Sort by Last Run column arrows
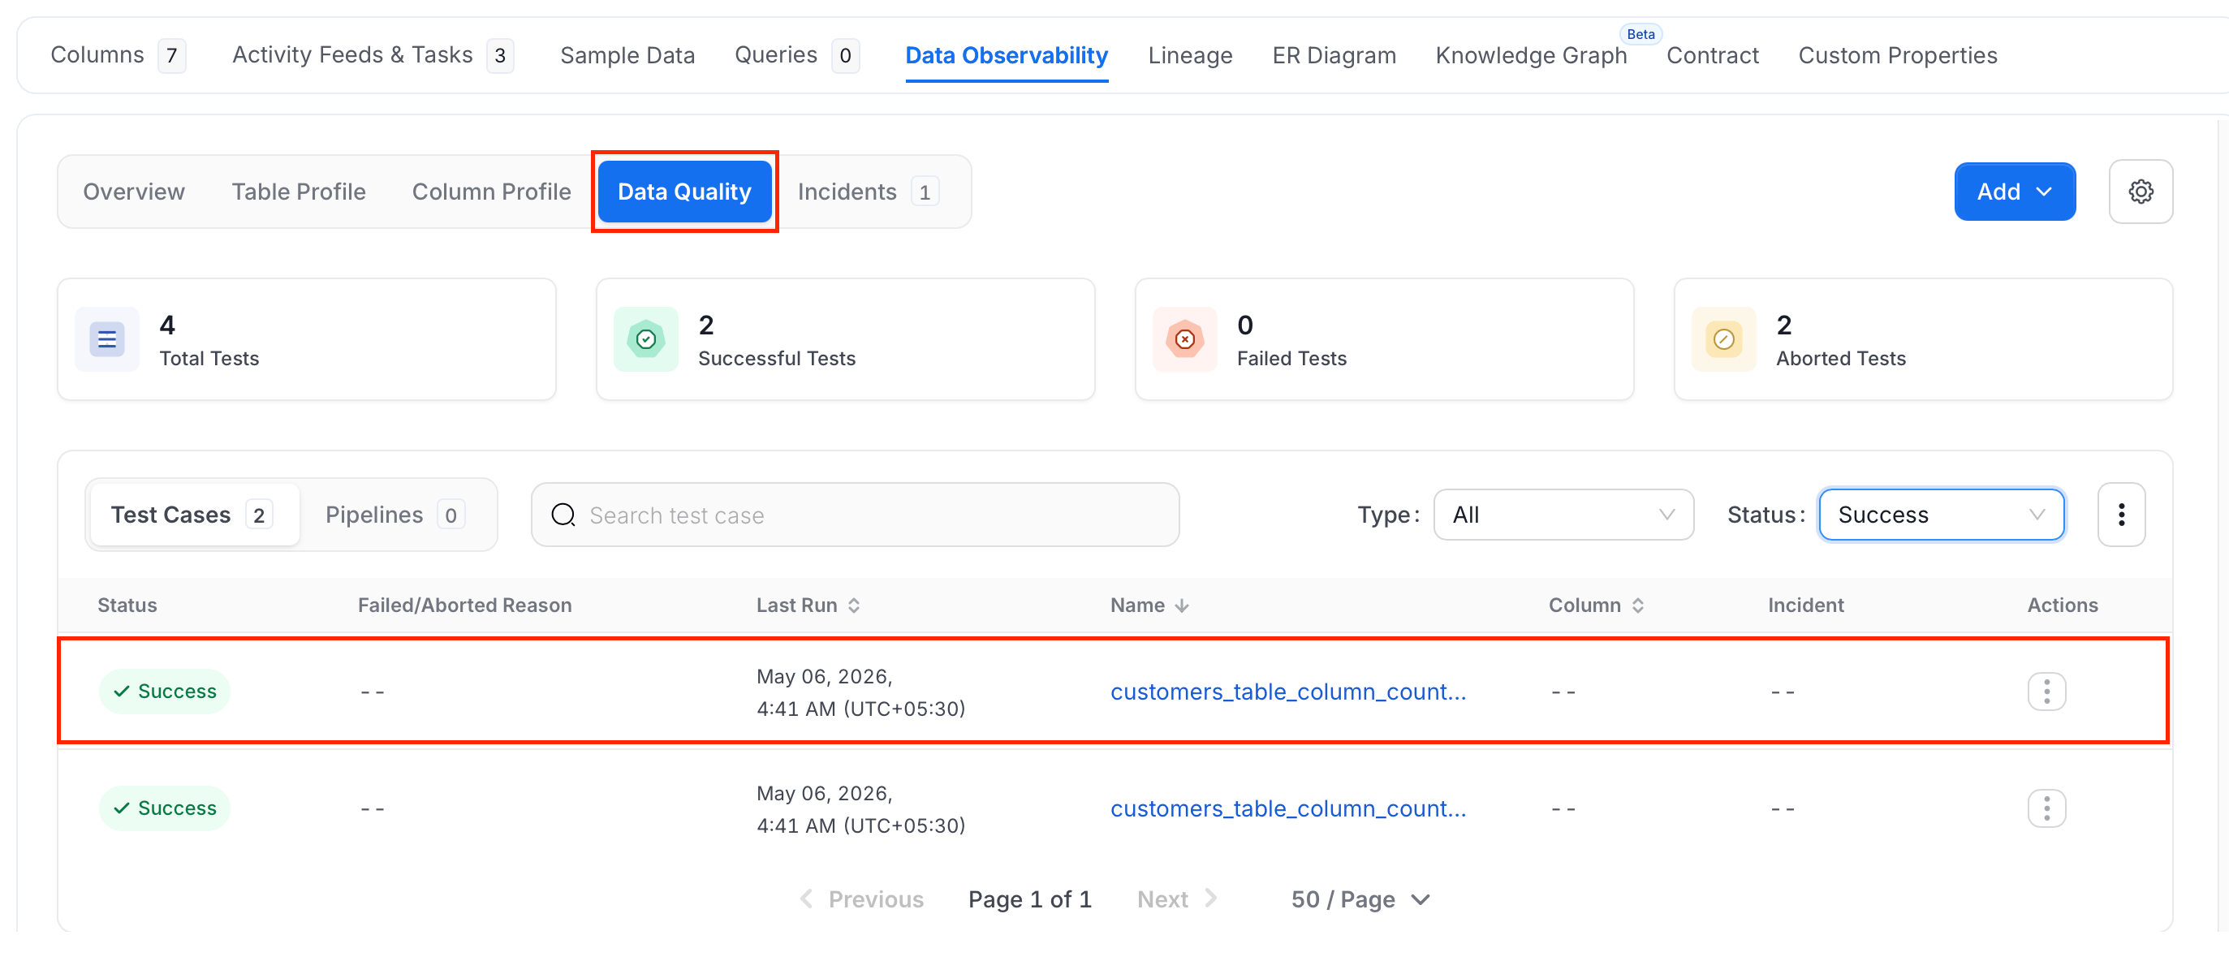 (854, 605)
